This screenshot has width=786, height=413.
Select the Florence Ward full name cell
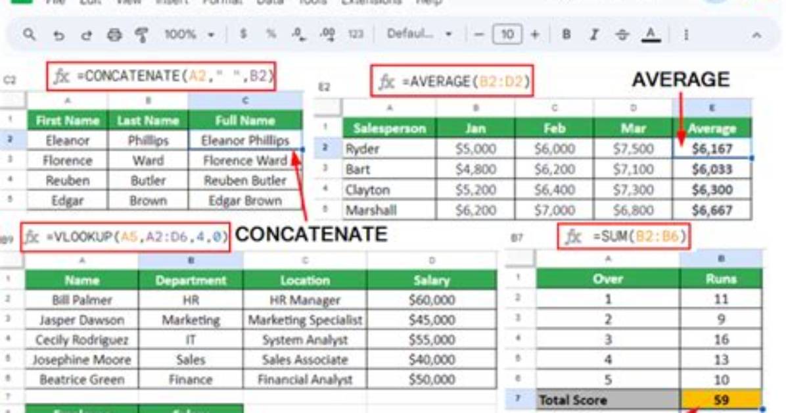(245, 160)
